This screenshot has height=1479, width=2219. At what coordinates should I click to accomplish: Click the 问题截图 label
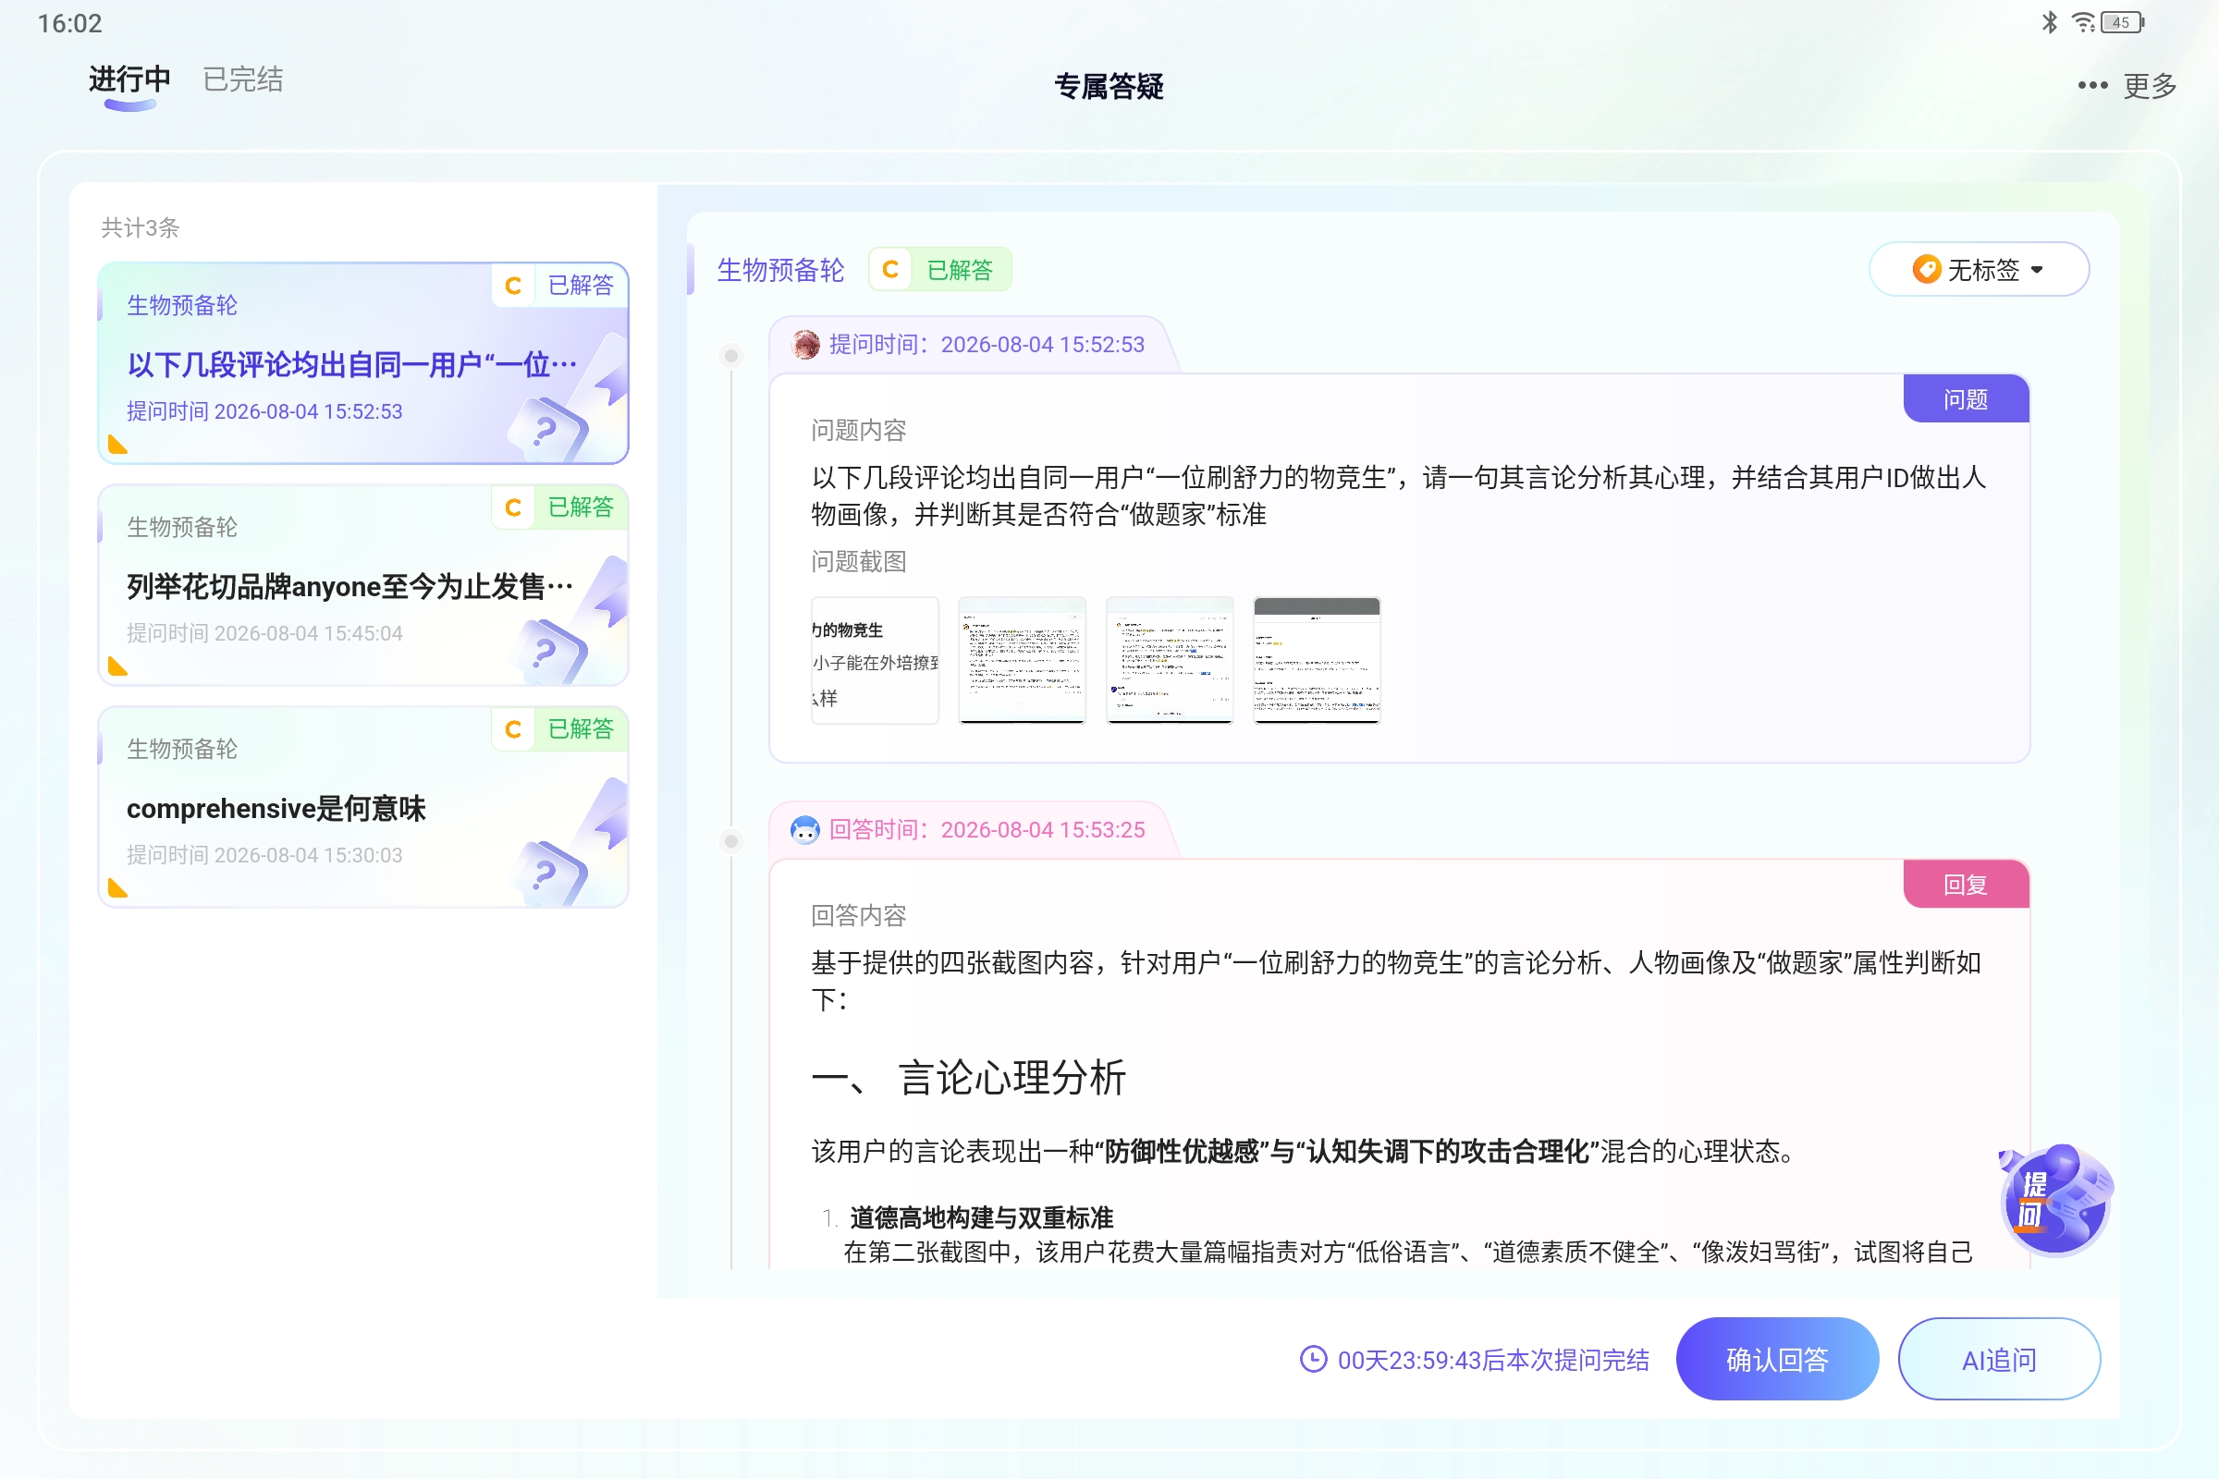859,561
